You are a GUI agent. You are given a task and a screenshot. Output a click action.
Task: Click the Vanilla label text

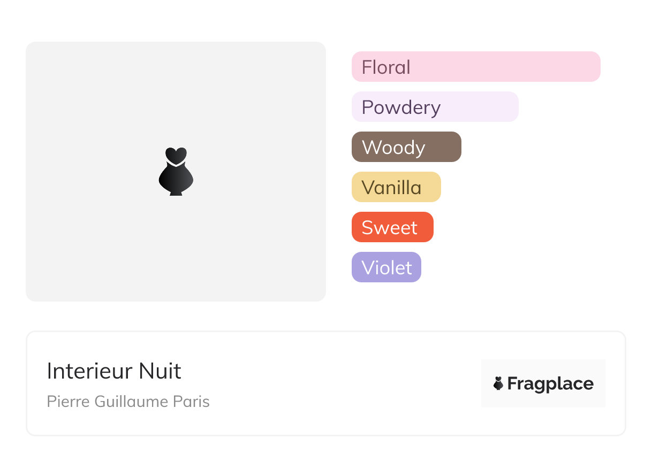pyautogui.click(x=391, y=188)
